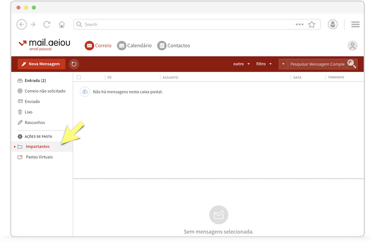Screen dimensions: 372x243
Task: Click the Nova Mensagem button
Action: [41, 64]
